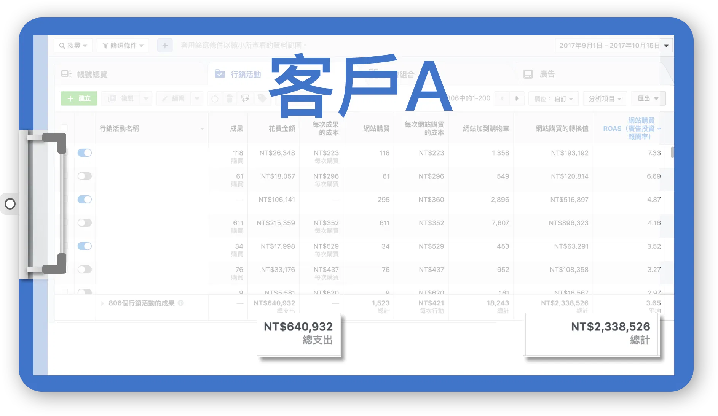Enable the campaign with 611 purchases
The width and height of the screenshot is (718, 416).
click(x=85, y=223)
